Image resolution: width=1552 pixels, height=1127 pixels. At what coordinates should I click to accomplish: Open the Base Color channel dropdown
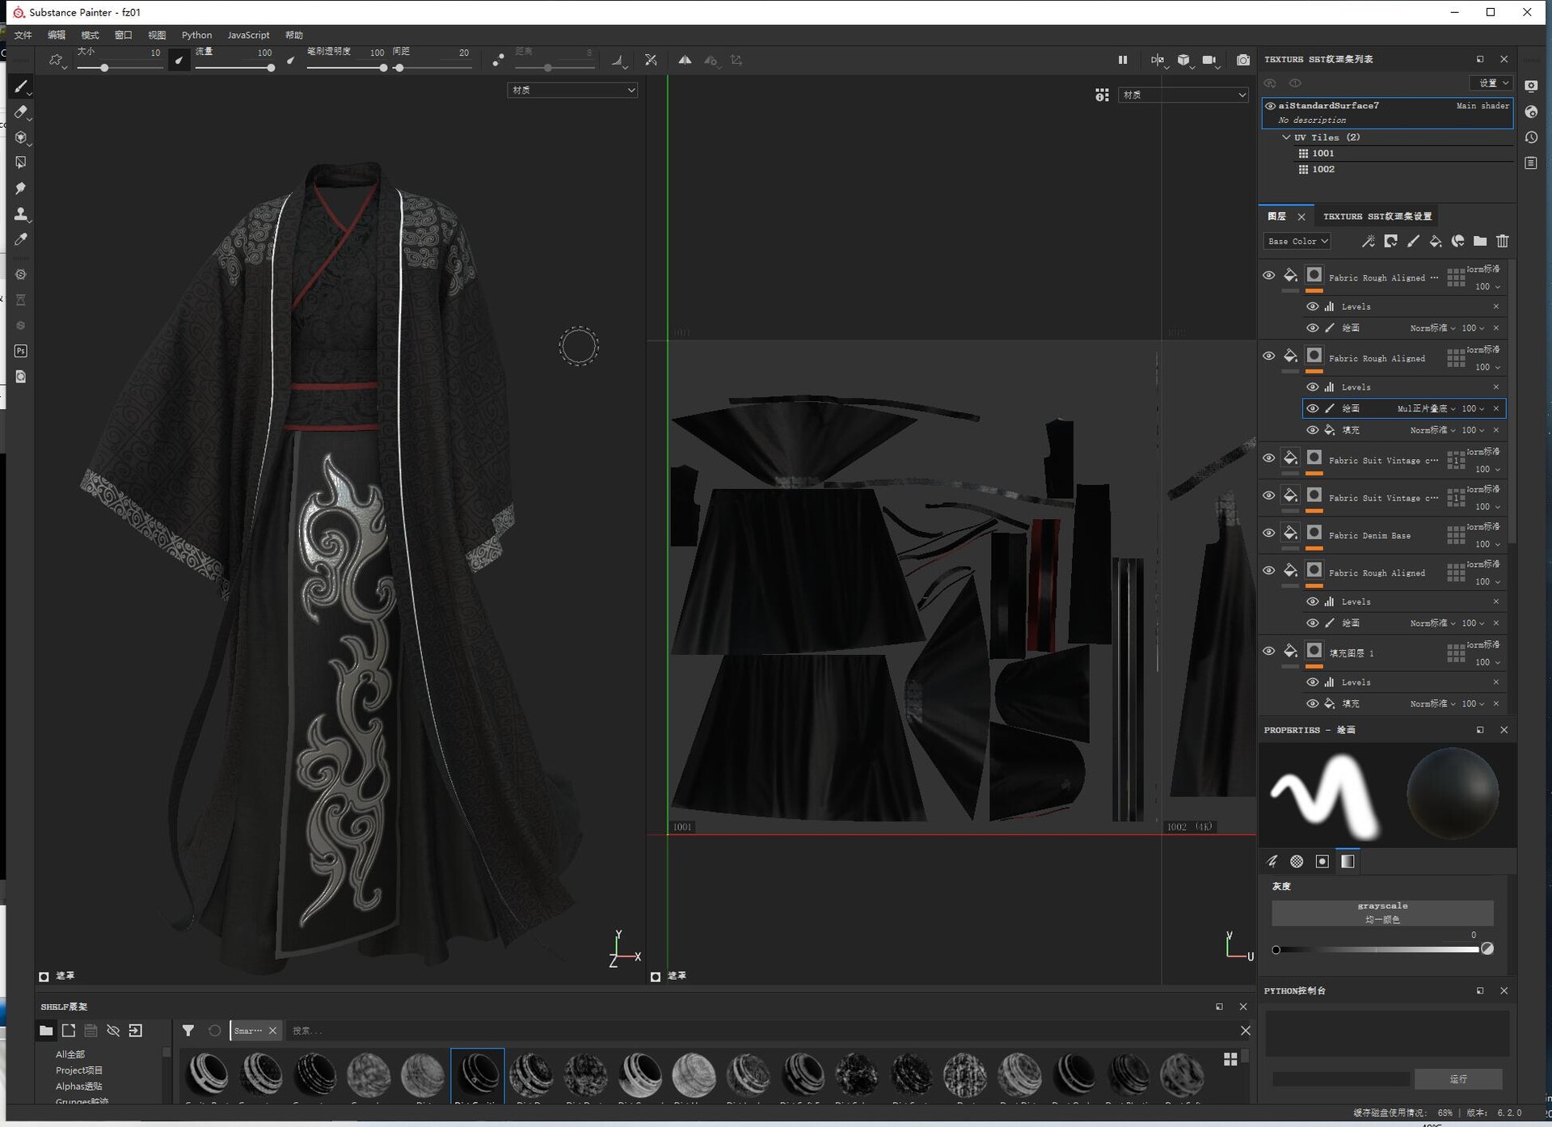click(x=1297, y=241)
